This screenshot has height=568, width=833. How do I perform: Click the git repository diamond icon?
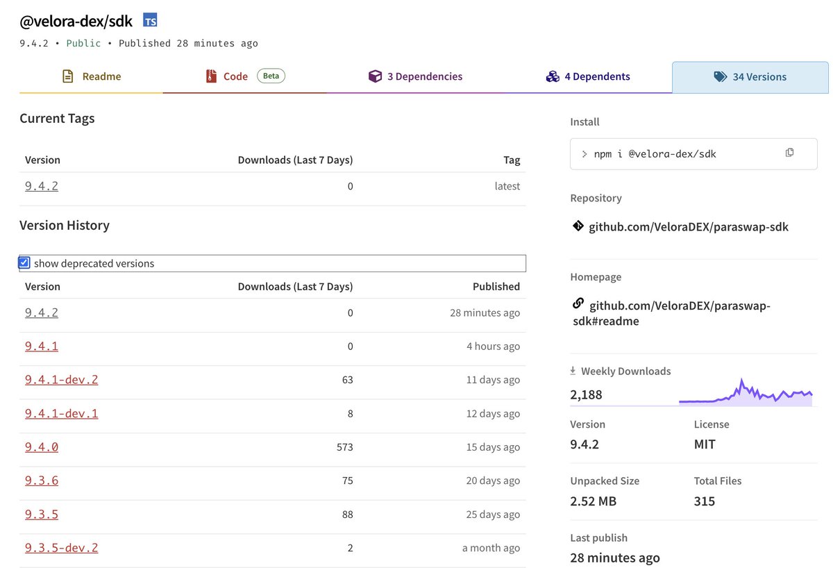pyautogui.click(x=578, y=226)
